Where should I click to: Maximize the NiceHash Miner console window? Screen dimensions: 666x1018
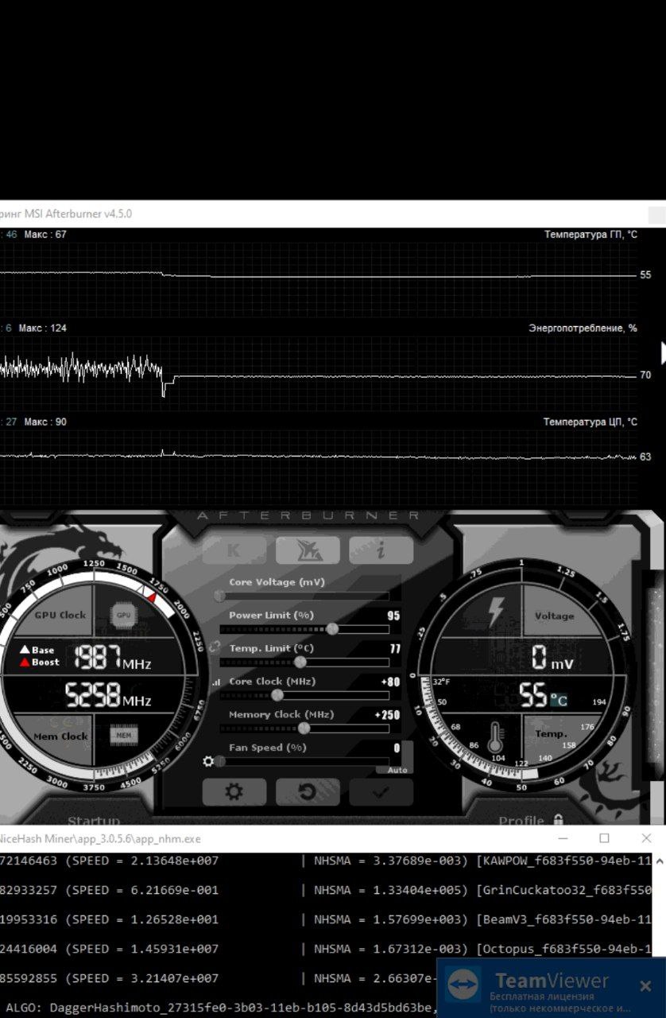[604, 838]
